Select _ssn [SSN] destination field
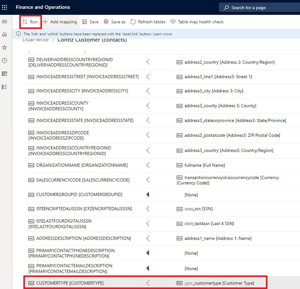The width and height of the screenshot is (300, 289). 194,209
